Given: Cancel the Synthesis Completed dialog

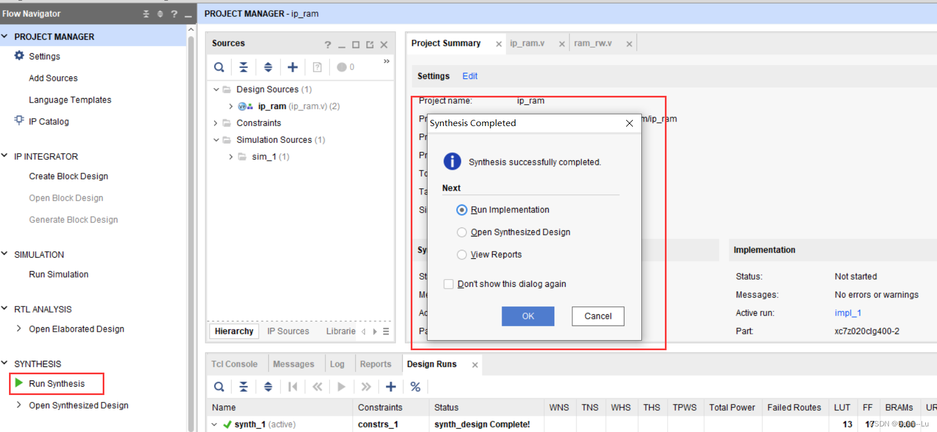Looking at the screenshot, I should [598, 316].
